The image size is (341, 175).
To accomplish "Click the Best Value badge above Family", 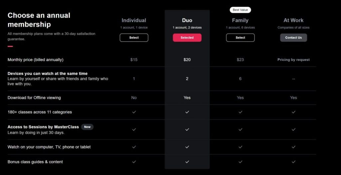I will 240,10.
